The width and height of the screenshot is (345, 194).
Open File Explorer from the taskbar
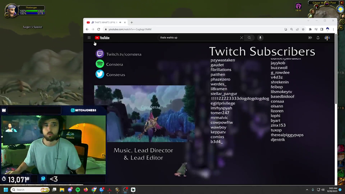tap(62, 190)
